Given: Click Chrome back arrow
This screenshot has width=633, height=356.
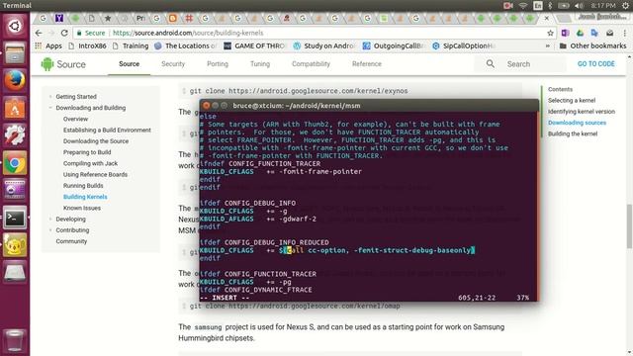Looking at the screenshot, I should (x=39, y=33).
